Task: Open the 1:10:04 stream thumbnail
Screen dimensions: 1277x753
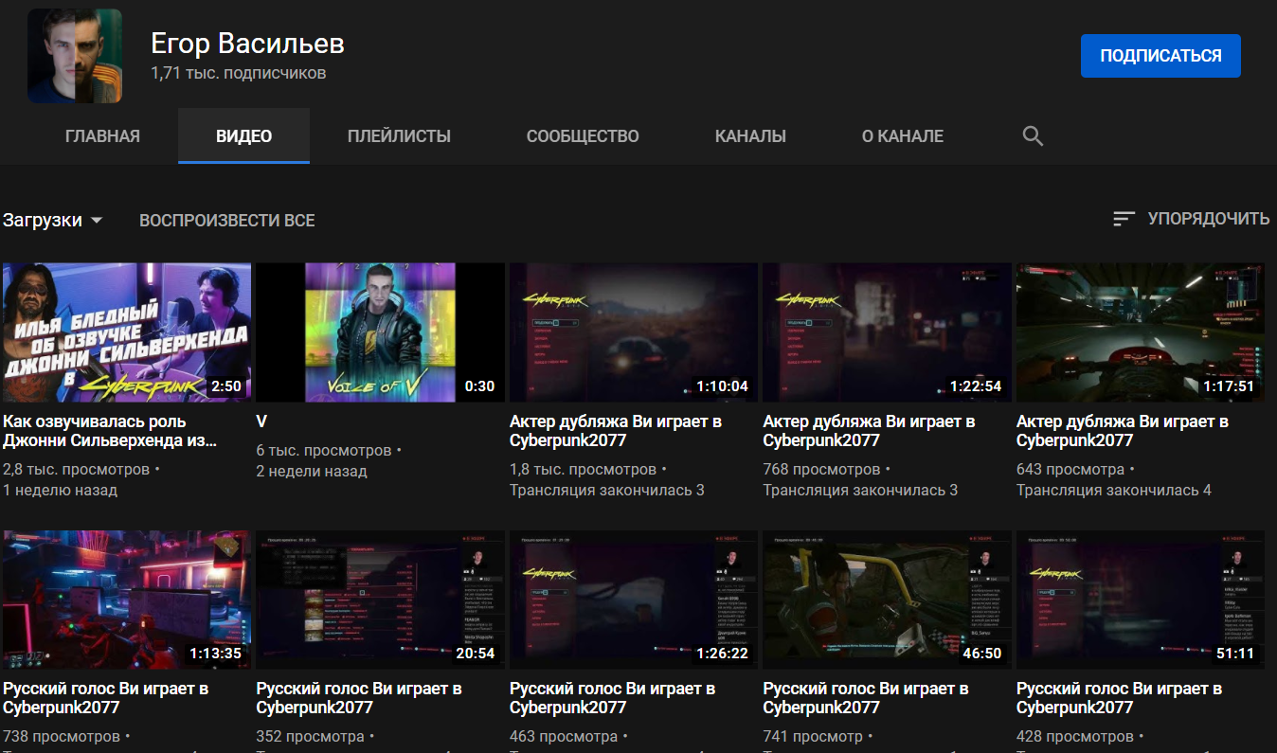Action: pyautogui.click(x=634, y=332)
